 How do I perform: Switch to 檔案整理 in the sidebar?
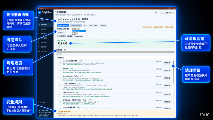pos(45,42)
